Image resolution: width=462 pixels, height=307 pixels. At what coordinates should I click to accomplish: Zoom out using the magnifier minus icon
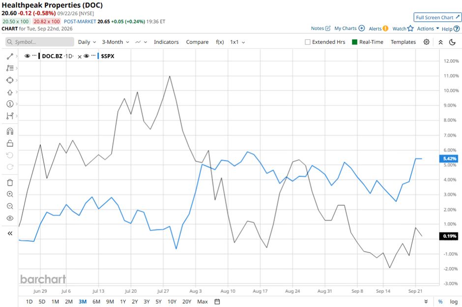click(10, 206)
